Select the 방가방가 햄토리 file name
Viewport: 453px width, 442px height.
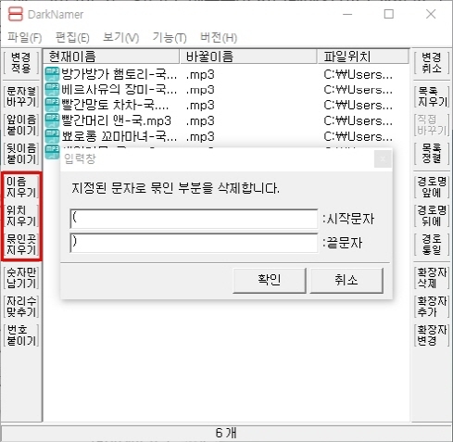[x=120, y=74]
